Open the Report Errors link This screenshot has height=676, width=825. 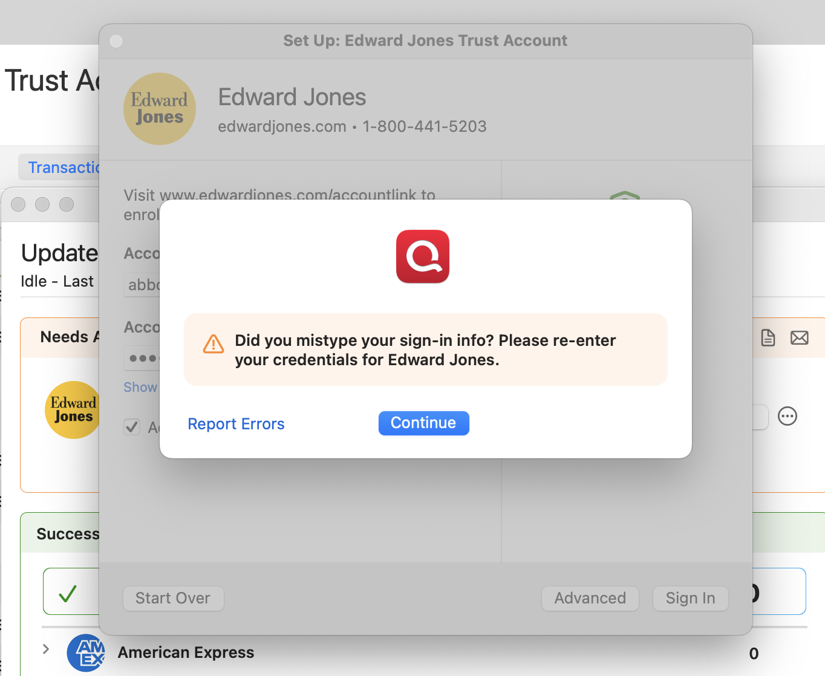pyautogui.click(x=236, y=424)
